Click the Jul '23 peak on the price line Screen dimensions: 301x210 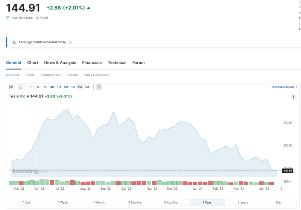pyautogui.click(x=67, y=109)
